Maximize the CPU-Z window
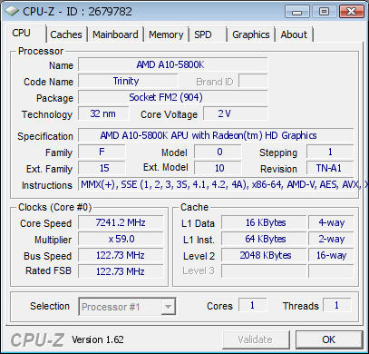 [x=324, y=12]
